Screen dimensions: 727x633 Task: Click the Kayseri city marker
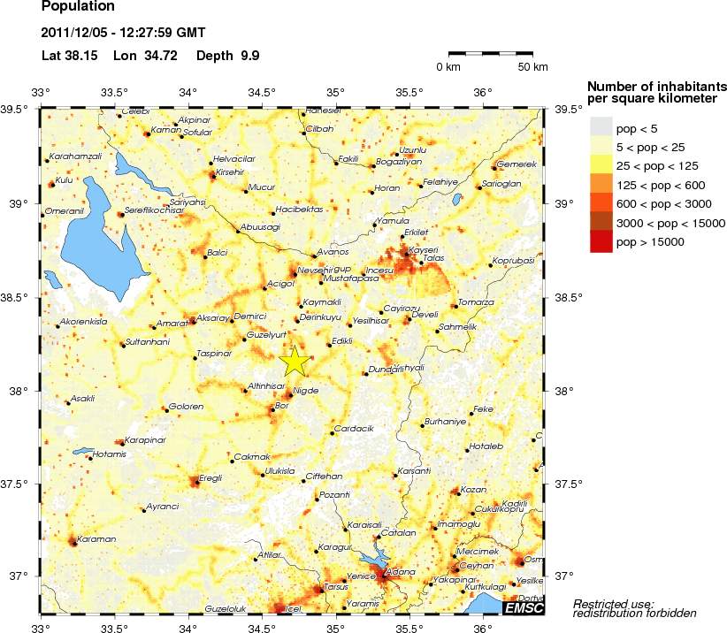pos(406,251)
